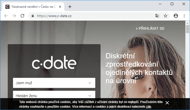Open a new tab with the plus button
The image size is (190, 110).
tap(70, 7)
